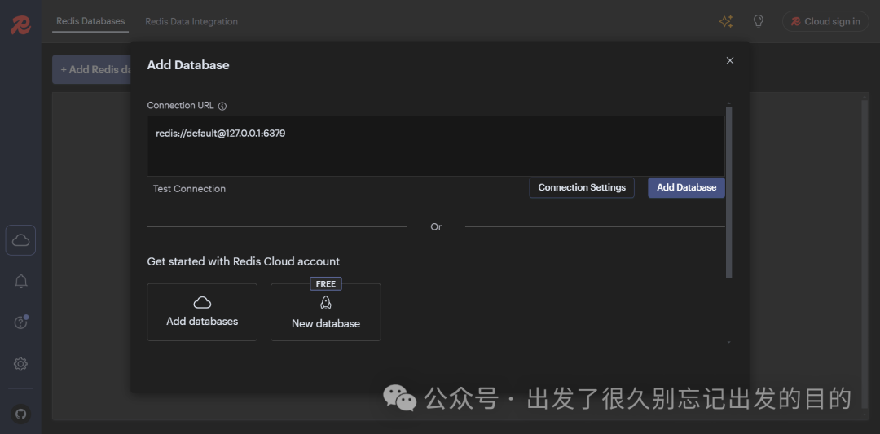This screenshot has height=434, width=880.
Task: Open the Copilot sparkle icon
Action: pos(725,22)
